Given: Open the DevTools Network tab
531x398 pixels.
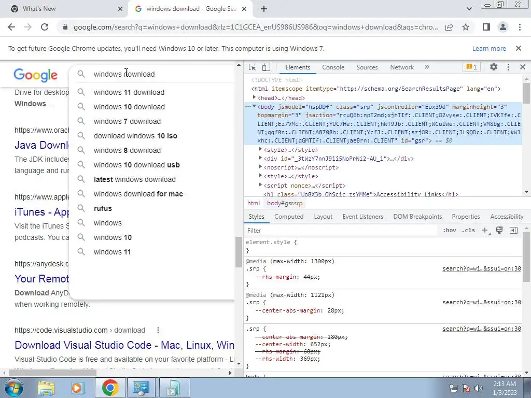Looking at the screenshot, I should [402, 67].
